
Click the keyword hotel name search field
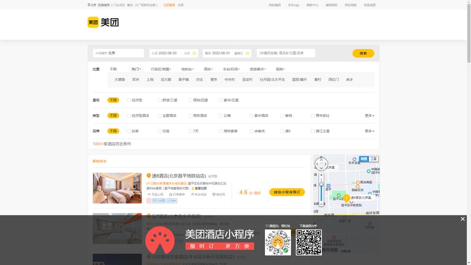pyautogui.click(x=286, y=53)
